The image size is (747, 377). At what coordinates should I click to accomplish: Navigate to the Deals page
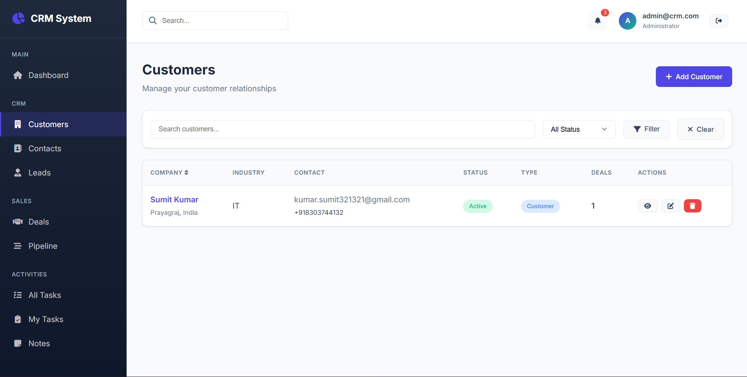point(39,222)
